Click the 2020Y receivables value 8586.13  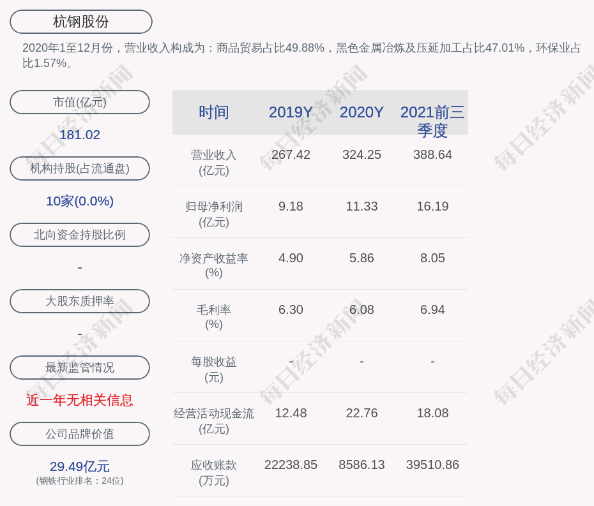pos(362,465)
